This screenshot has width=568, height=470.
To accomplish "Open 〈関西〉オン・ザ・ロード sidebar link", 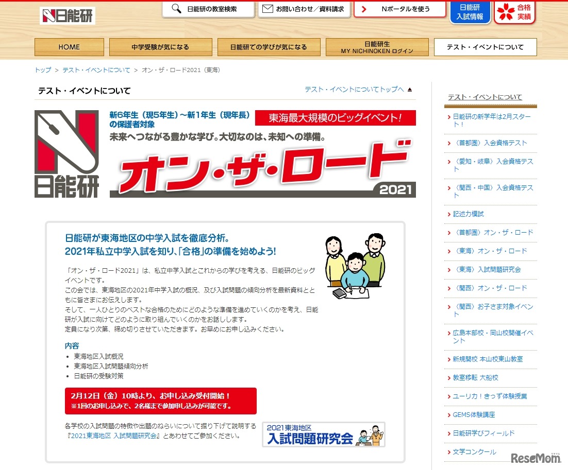I will [490, 288].
